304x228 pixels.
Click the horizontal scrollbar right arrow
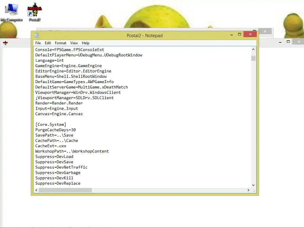point(248,190)
